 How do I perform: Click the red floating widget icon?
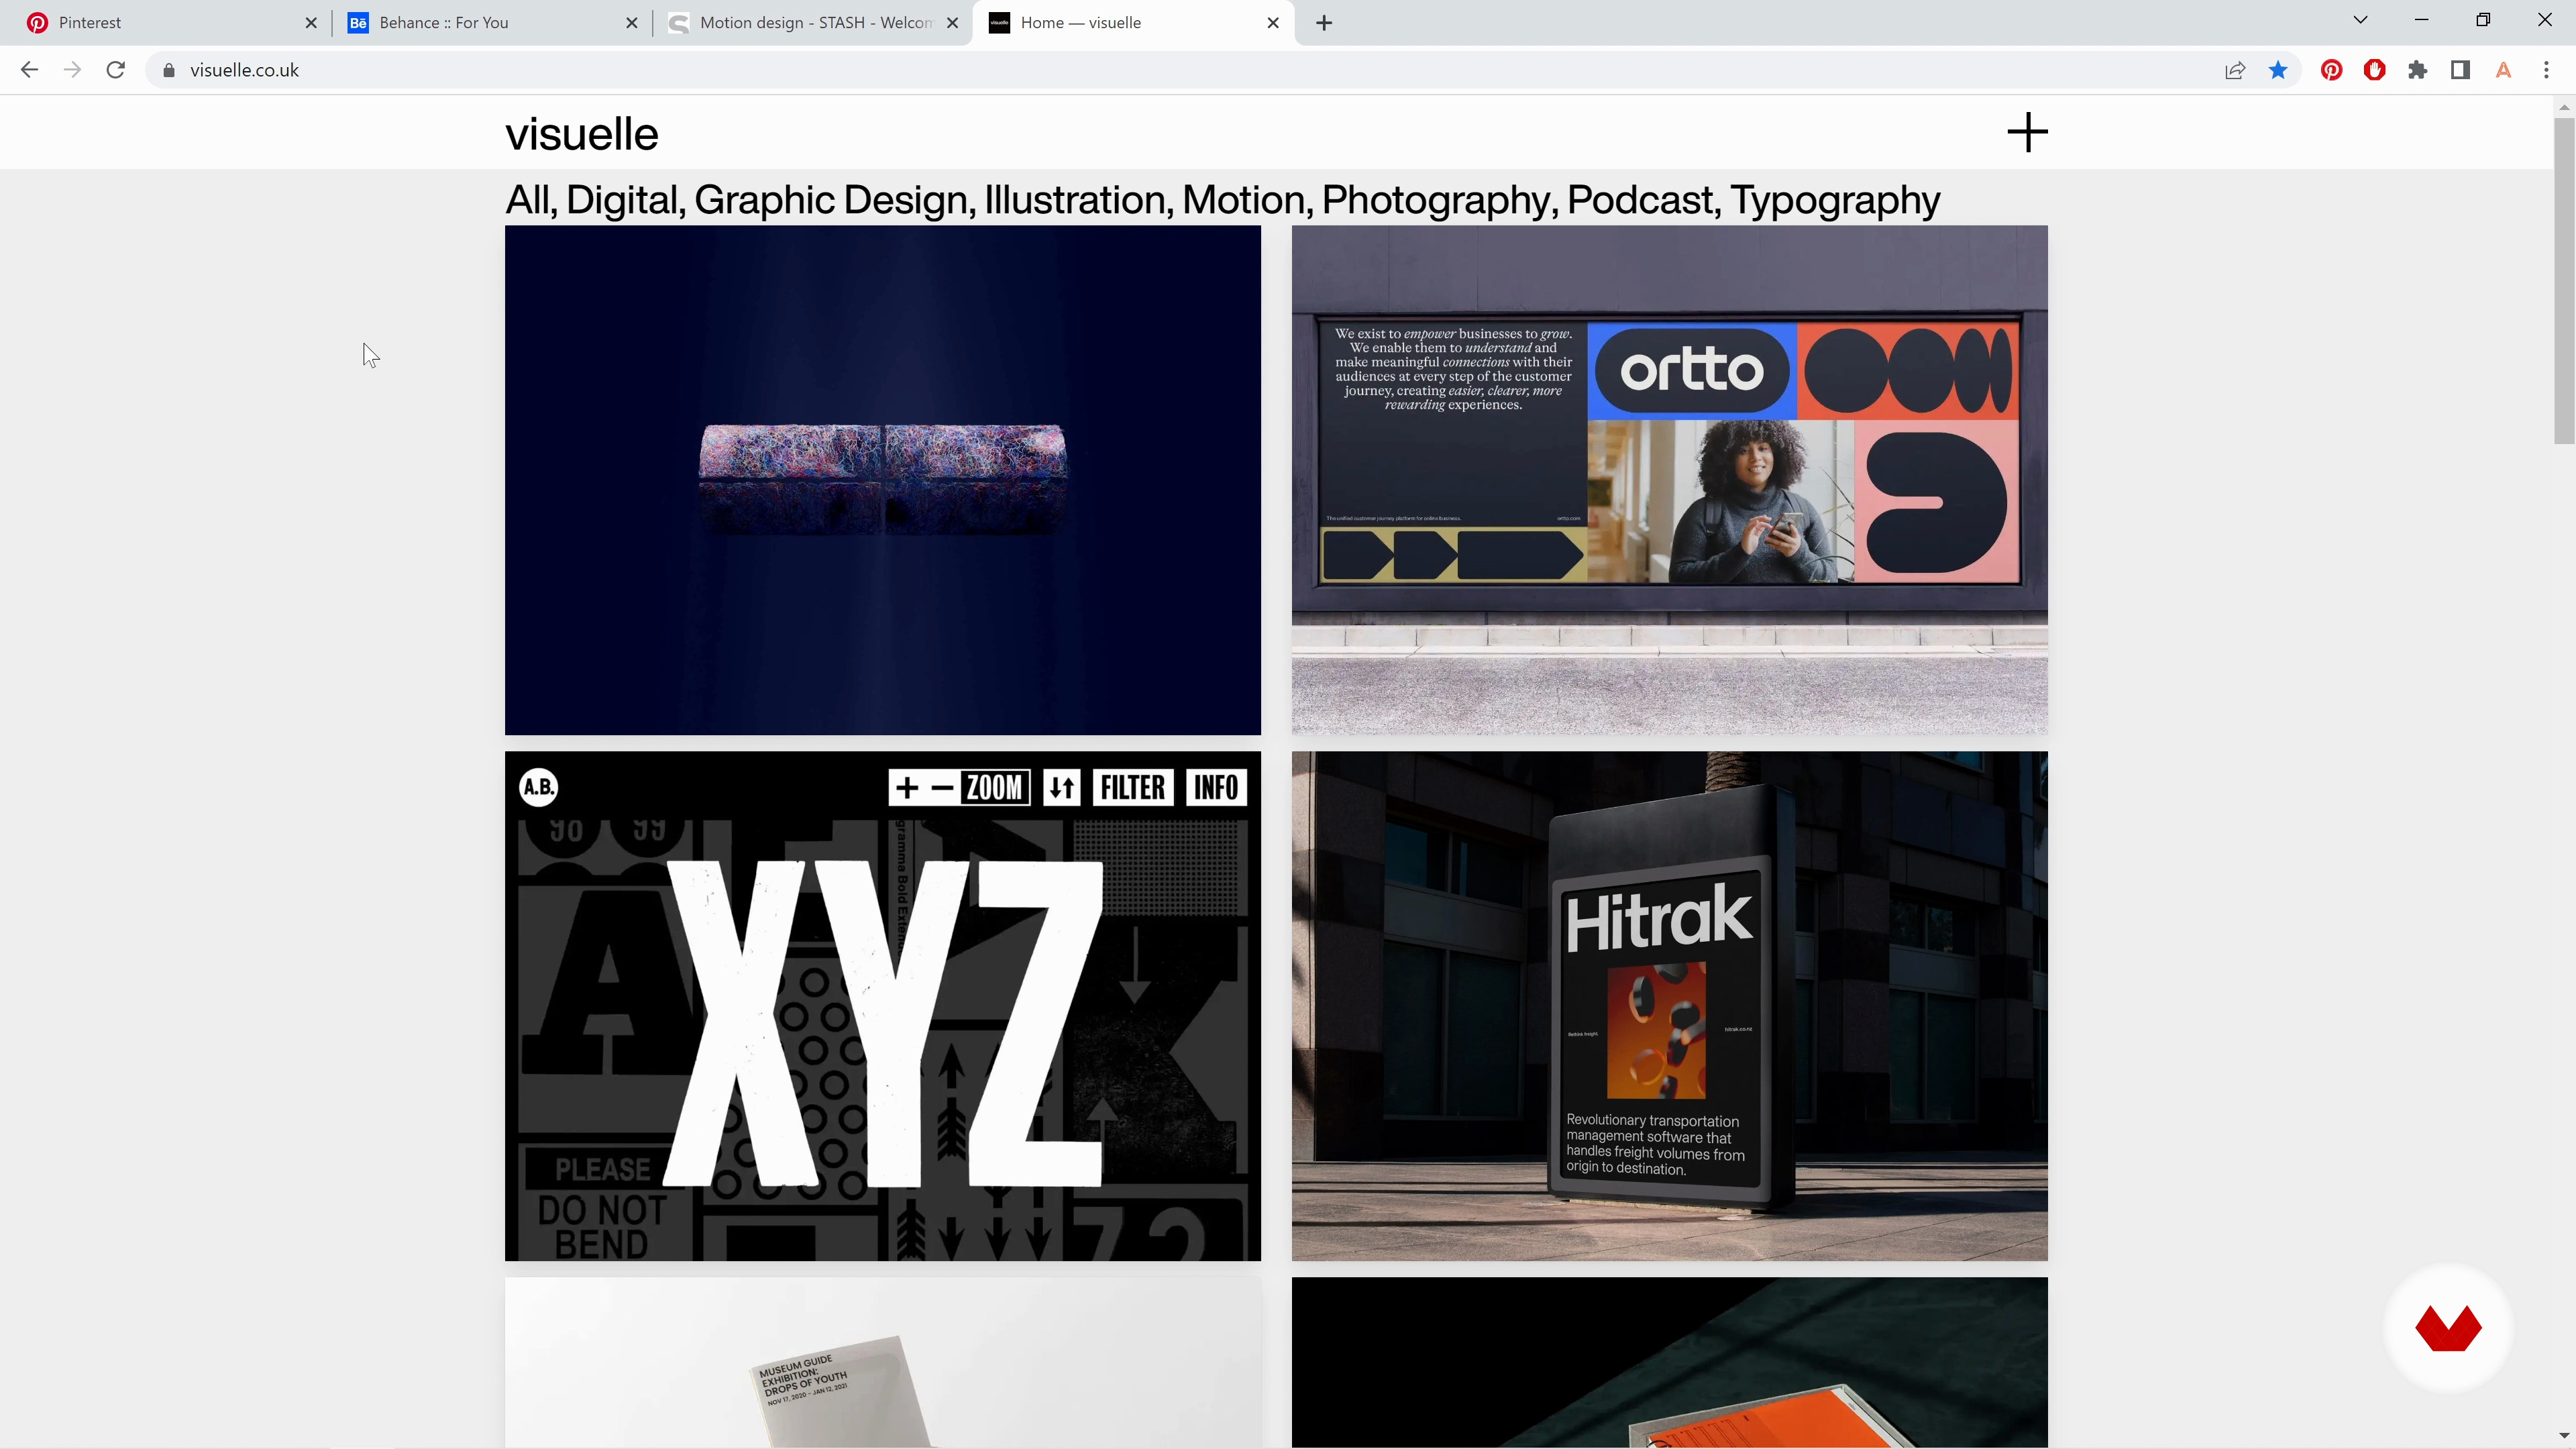tap(2448, 1329)
